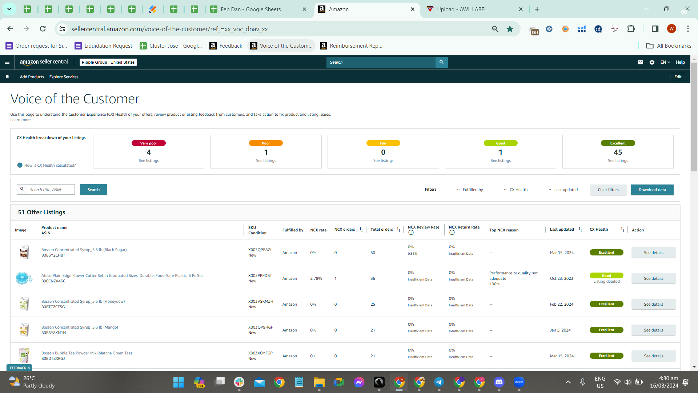This screenshot has height=393, width=698.
Task: Open the EN language dropdown
Action: tap(665, 62)
